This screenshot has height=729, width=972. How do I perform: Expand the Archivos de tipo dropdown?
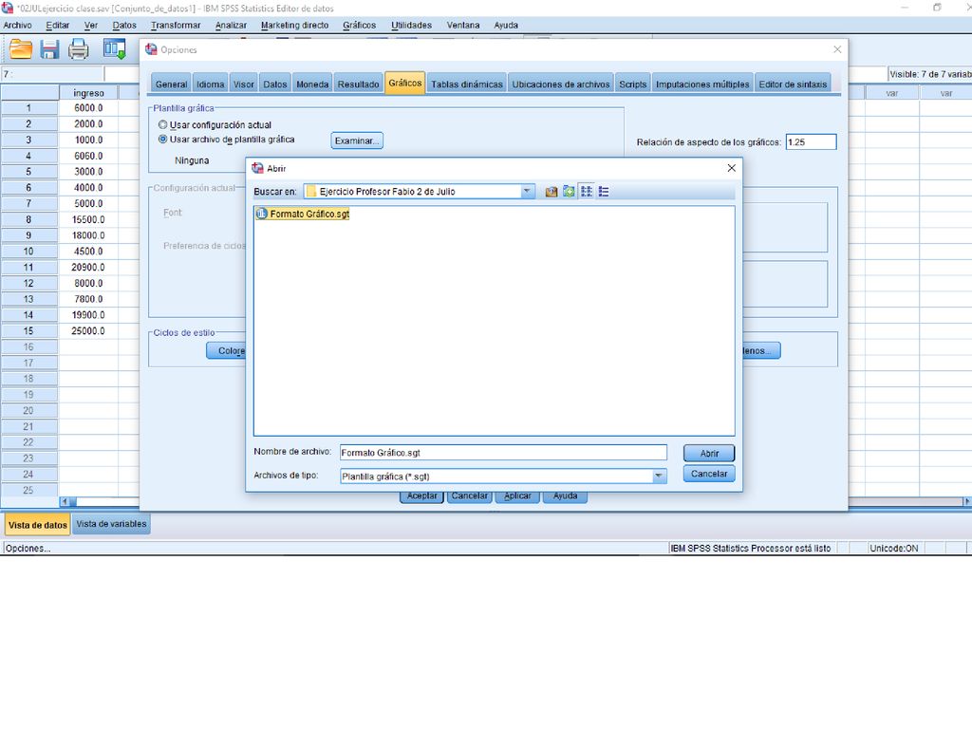click(659, 477)
